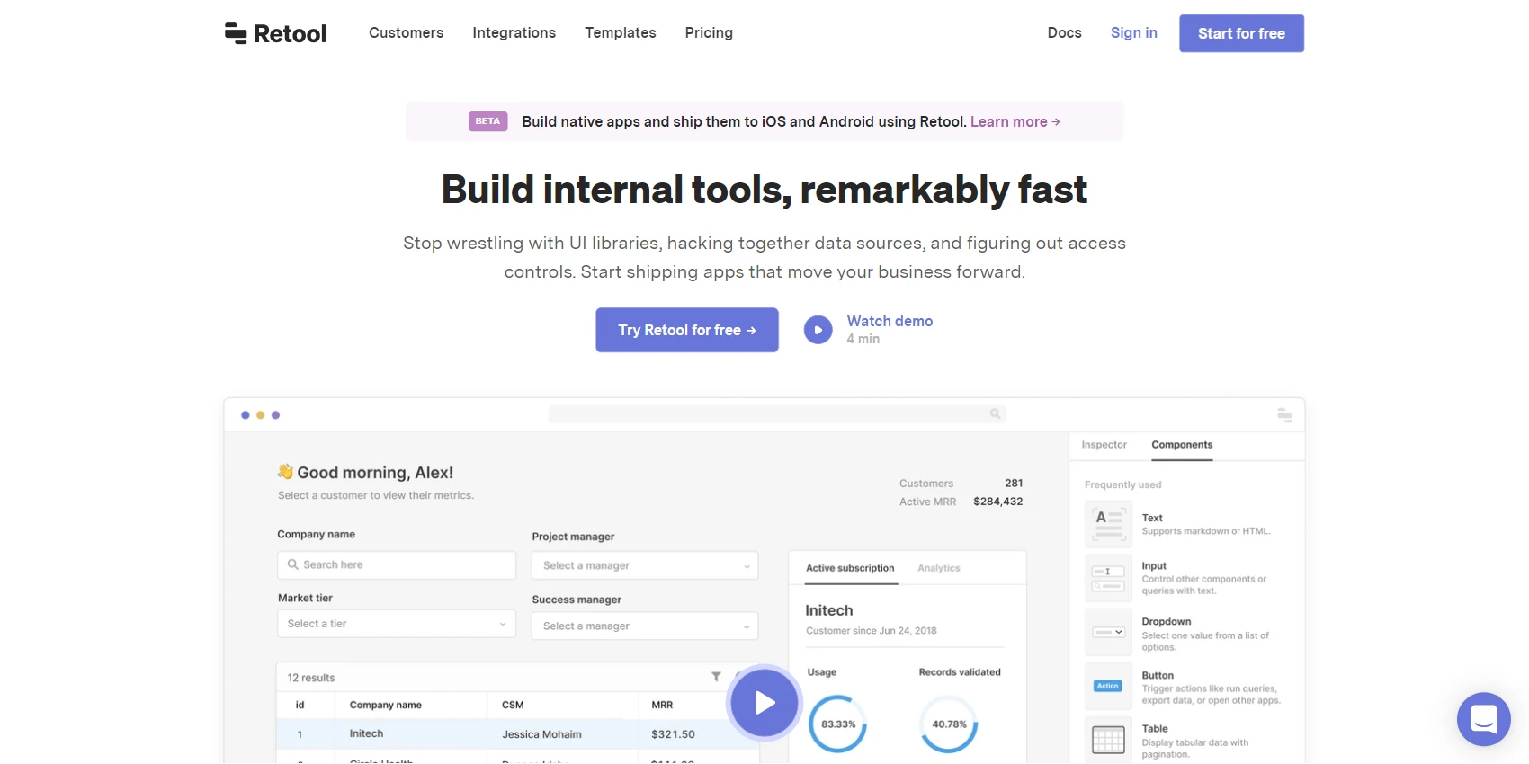Click the BETA badge
The height and width of the screenshot is (764, 1529).
point(487,121)
